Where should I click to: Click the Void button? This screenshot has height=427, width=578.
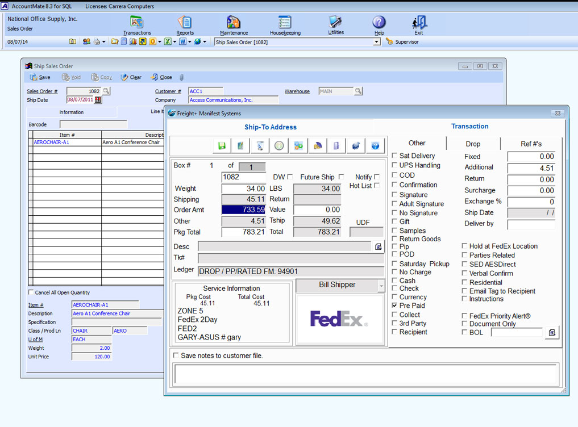click(x=71, y=77)
